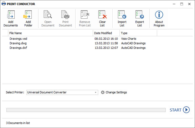This screenshot has width=195, height=128.
Task: Close the Print Conductor window
Action: (x=189, y=4)
